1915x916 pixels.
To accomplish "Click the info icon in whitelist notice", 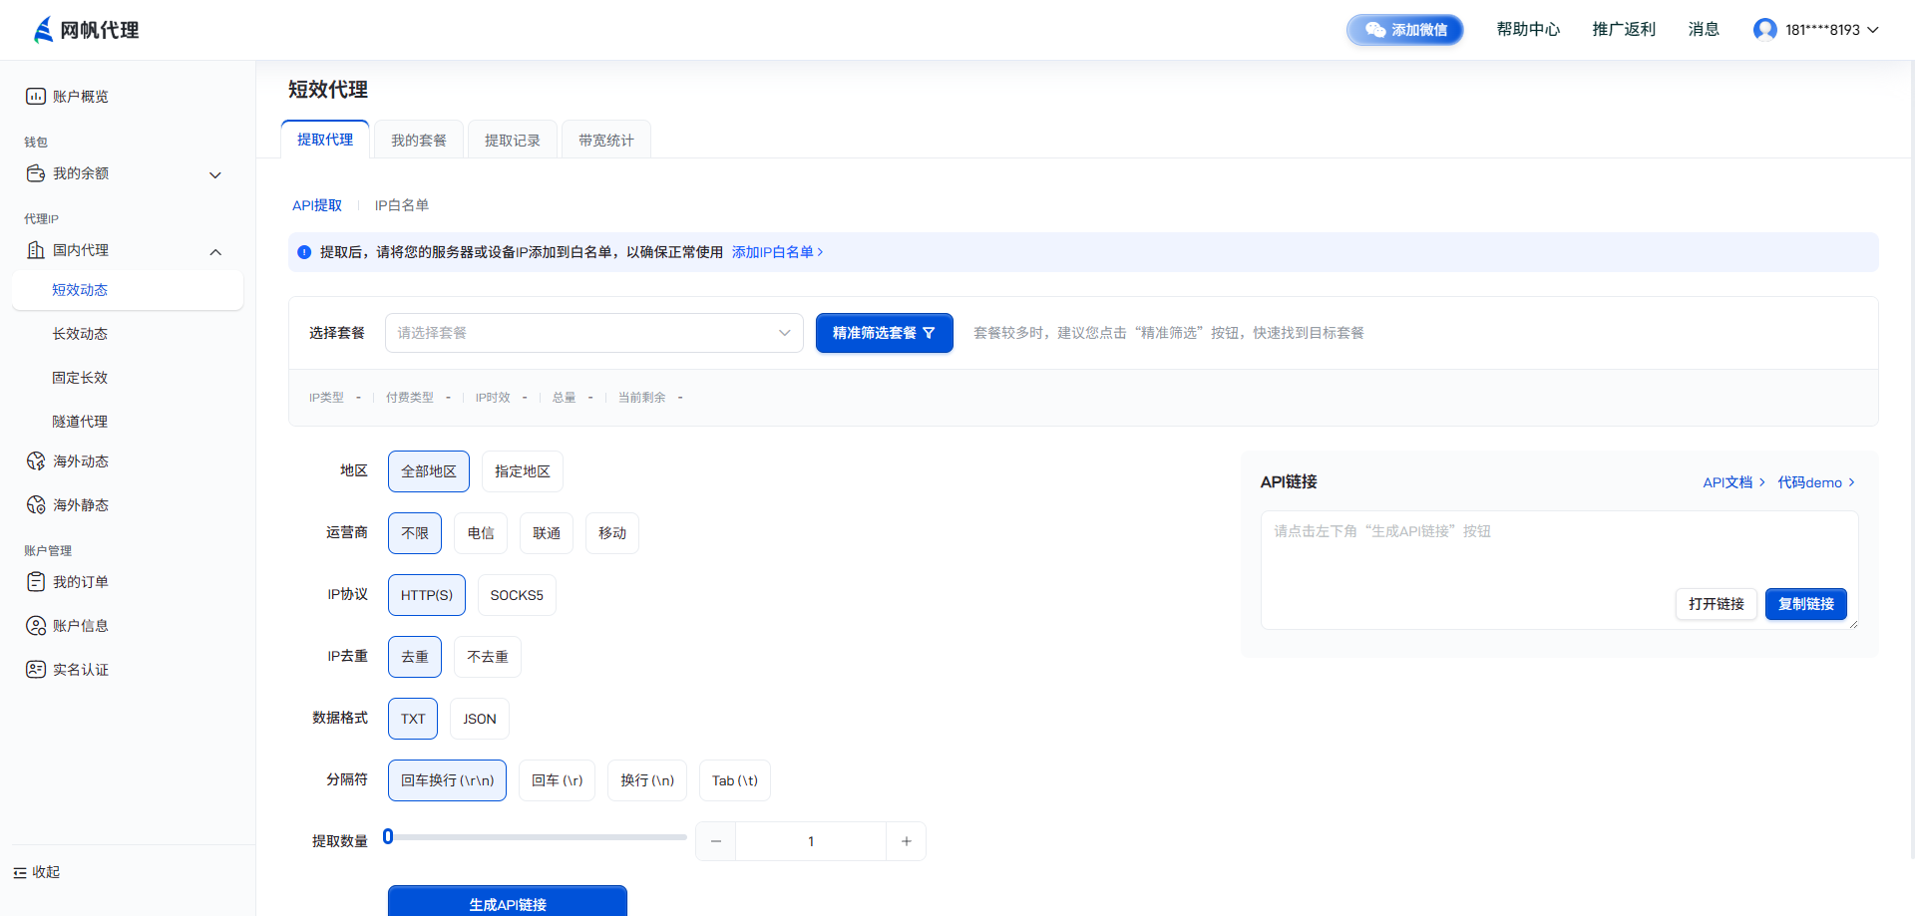I will (x=304, y=252).
